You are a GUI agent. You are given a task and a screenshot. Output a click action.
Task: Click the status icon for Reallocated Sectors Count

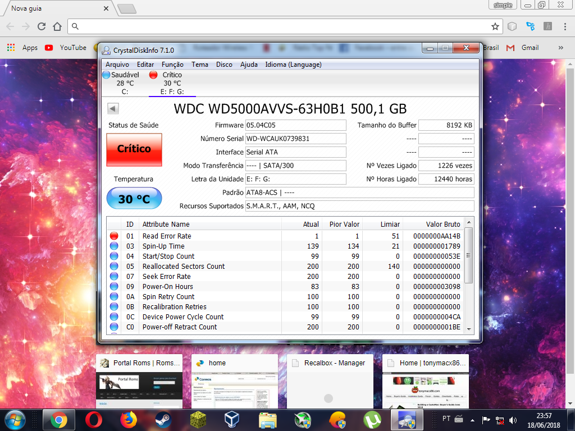click(114, 266)
